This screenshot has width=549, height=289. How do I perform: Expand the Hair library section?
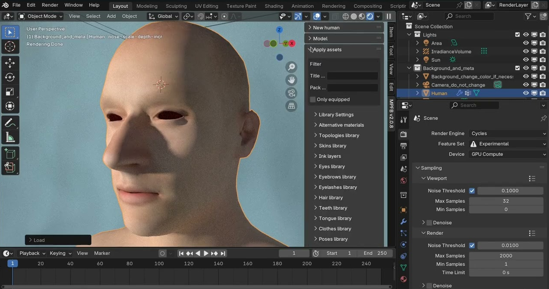[331, 197]
